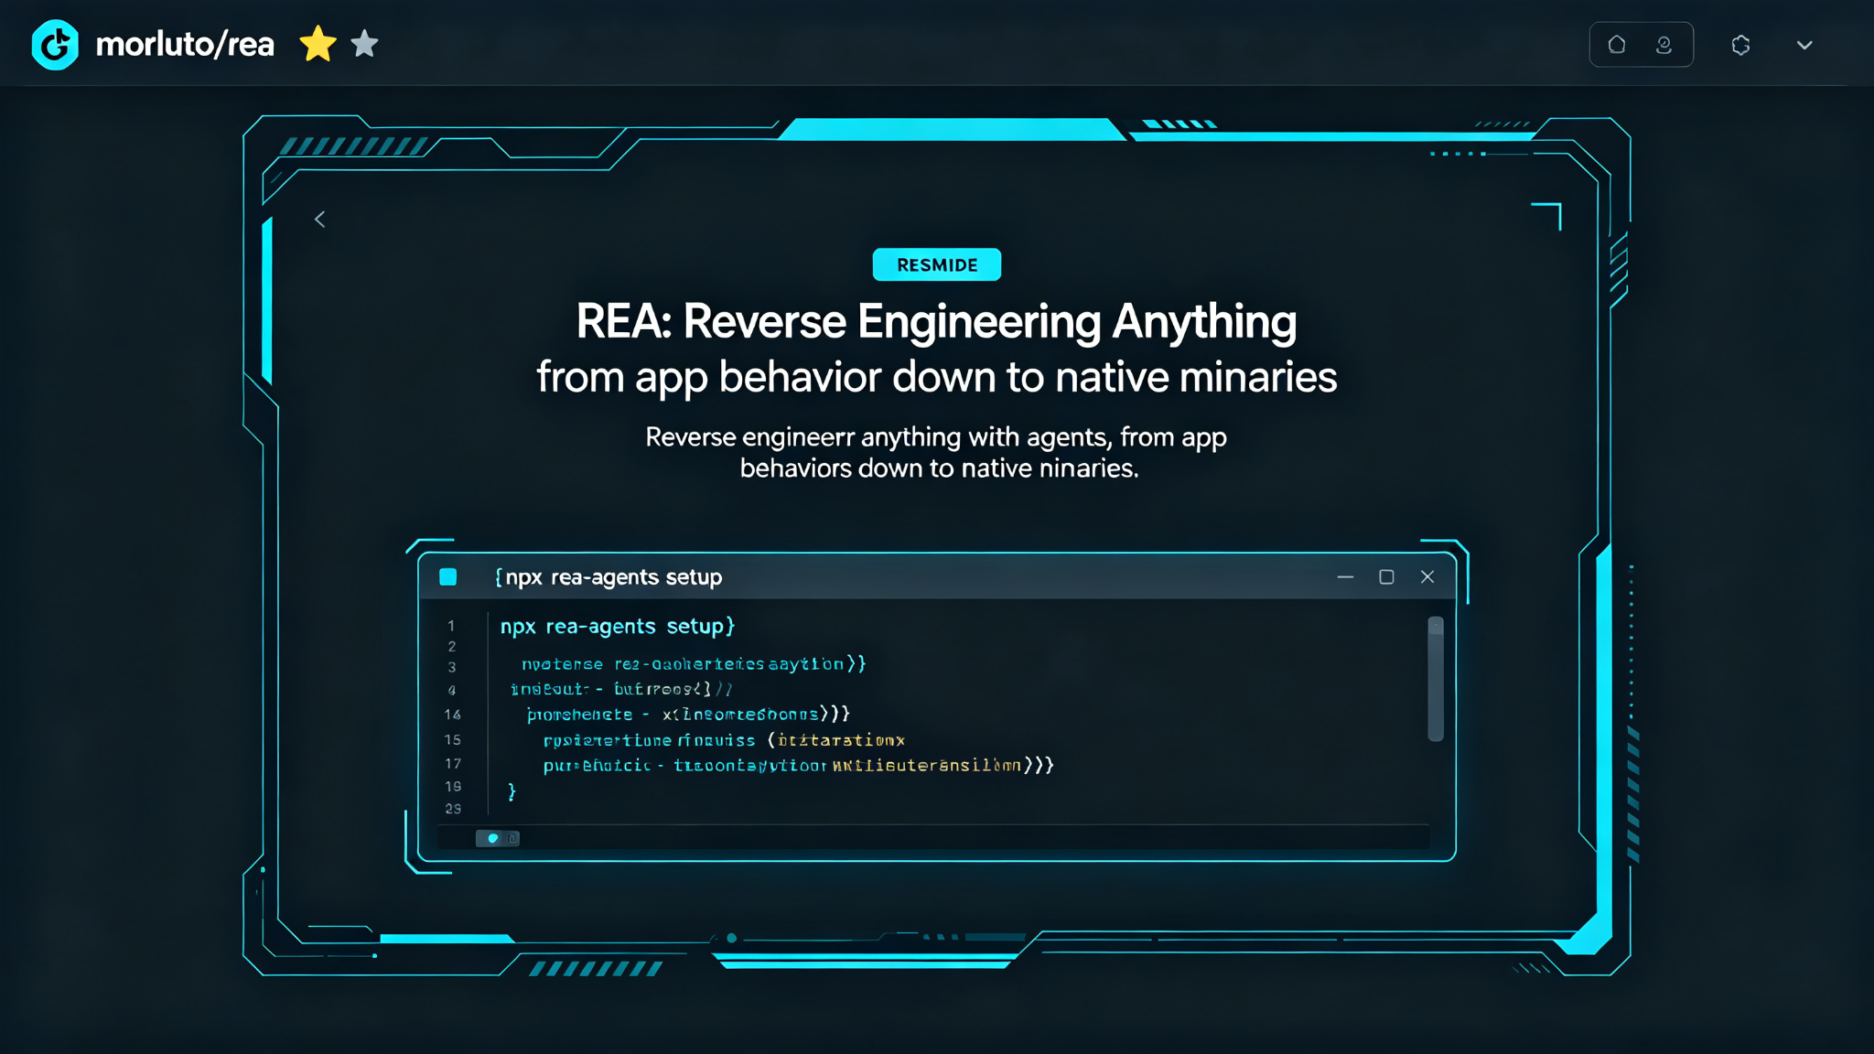Image resolution: width=1874 pixels, height=1054 pixels.
Task: Click the cyan logo next to morluto/rea
Action: tap(55, 44)
